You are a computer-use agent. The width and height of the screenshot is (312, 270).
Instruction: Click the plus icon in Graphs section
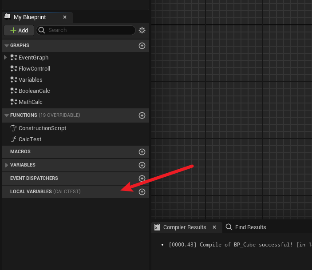pos(142,46)
